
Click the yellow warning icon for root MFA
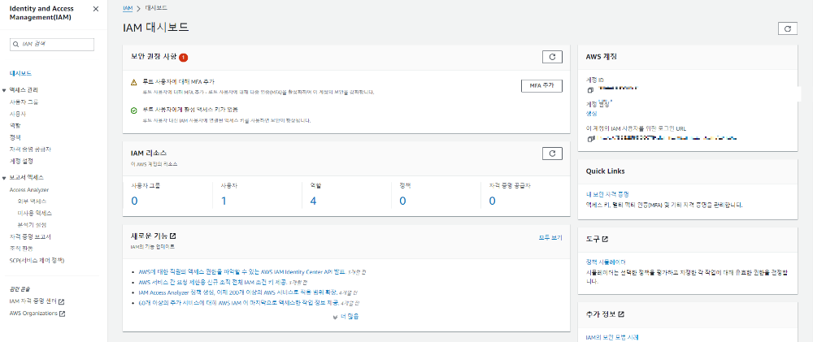click(x=133, y=82)
